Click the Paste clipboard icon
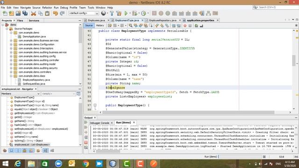 pos(47,13)
